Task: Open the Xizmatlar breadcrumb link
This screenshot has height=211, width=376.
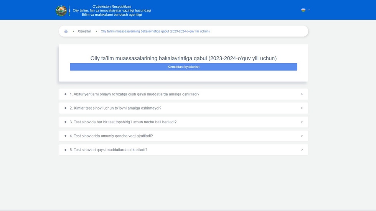Action: (84, 31)
